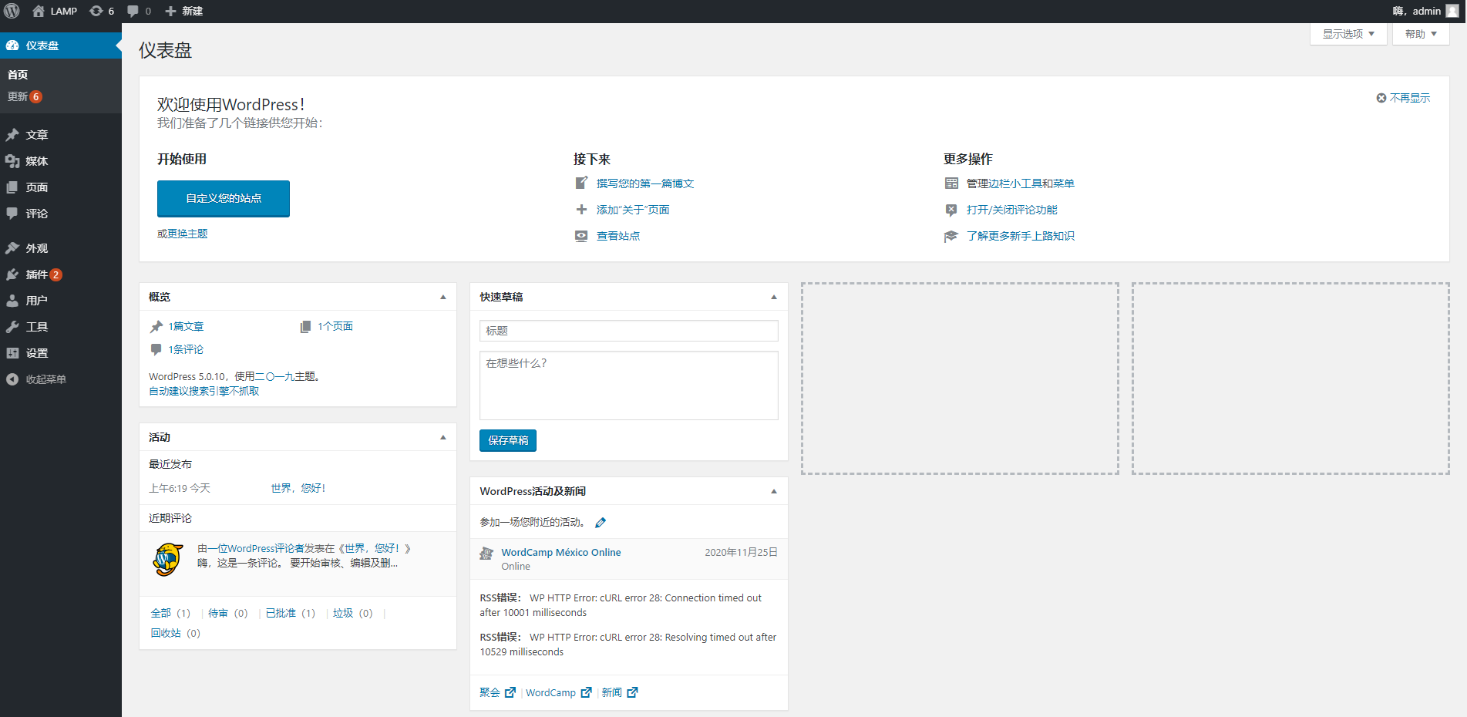1467x717 pixels.
Task: Click the 插件 plug icon in sidebar
Action: point(12,274)
